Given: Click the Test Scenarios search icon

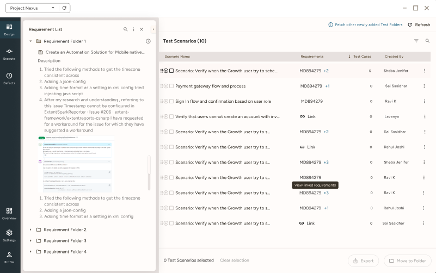Looking at the screenshot, I should coord(427,41).
